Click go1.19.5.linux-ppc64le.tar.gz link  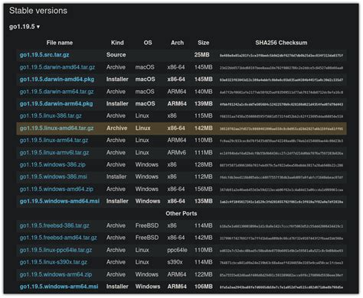coord(56,250)
